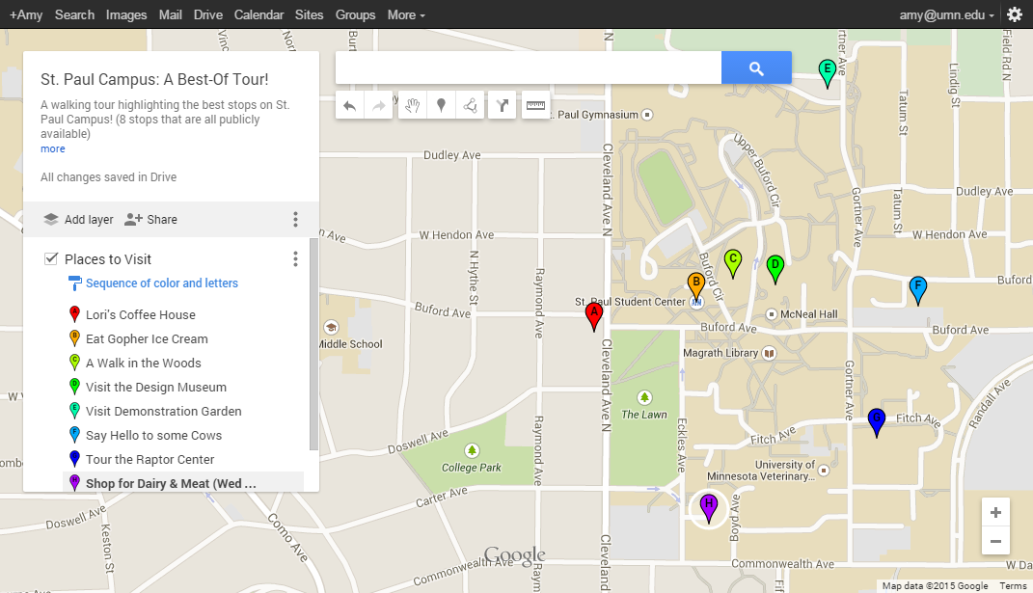Select the Draw a line tool
The width and height of the screenshot is (1033, 593).
(x=470, y=105)
